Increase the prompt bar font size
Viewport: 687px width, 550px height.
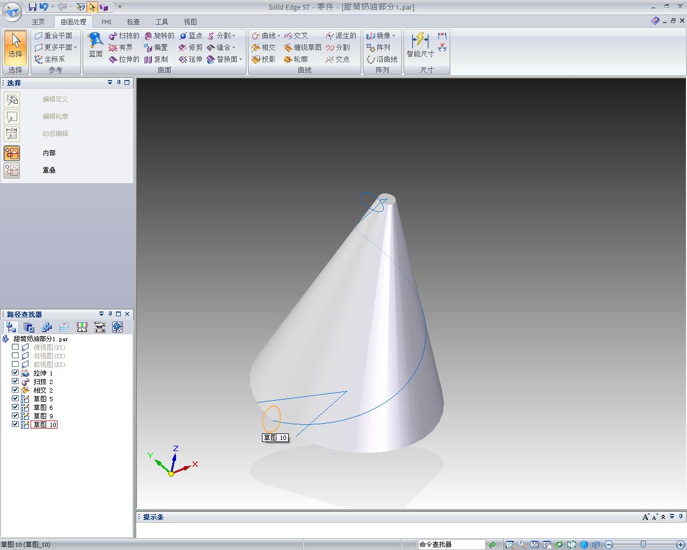645,517
